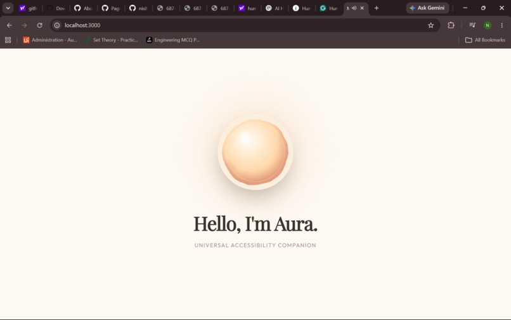Open the apps grid in bookmarks bar

point(8,40)
